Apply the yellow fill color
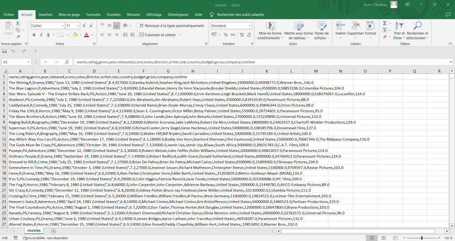The image size is (455, 241). point(75,35)
